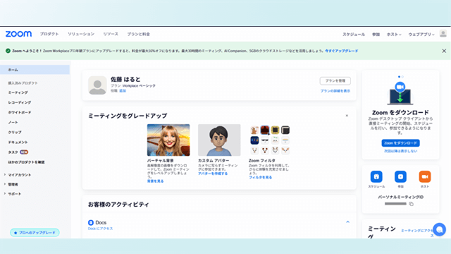Click the プランを管理 button
The height and width of the screenshot is (254, 451).
(x=335, y=81)
